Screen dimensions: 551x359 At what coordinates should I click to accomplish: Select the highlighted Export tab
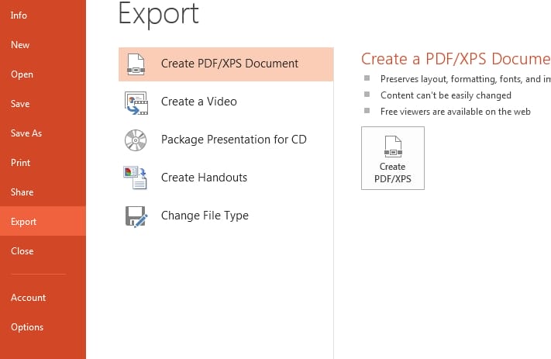pyautogui.click(x=24, y=222)
